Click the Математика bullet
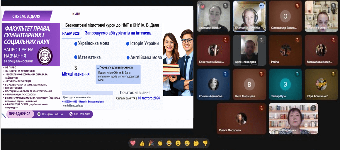The height and width of the screenshot is (150, 340). 87,57
